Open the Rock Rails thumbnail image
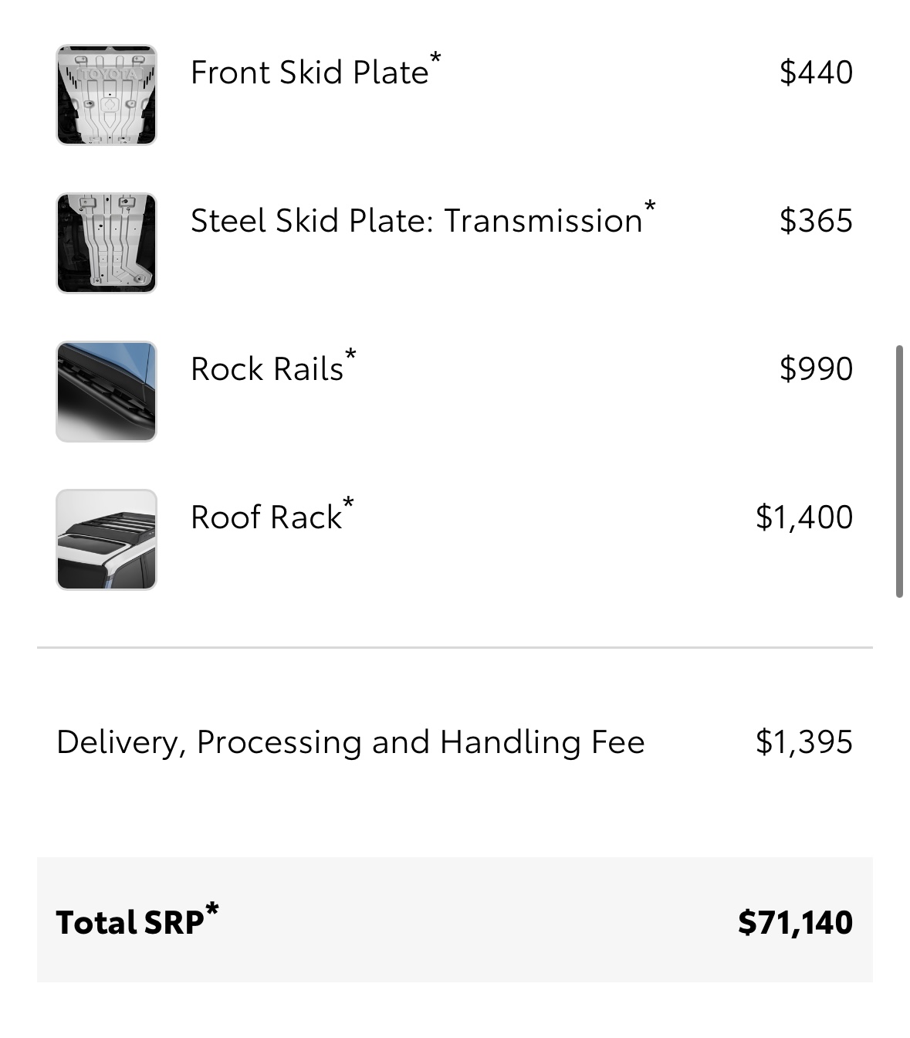Viewport: 910px width, 1038px height. pos(107,392)
